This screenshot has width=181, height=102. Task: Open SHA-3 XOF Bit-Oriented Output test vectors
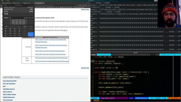50,51
